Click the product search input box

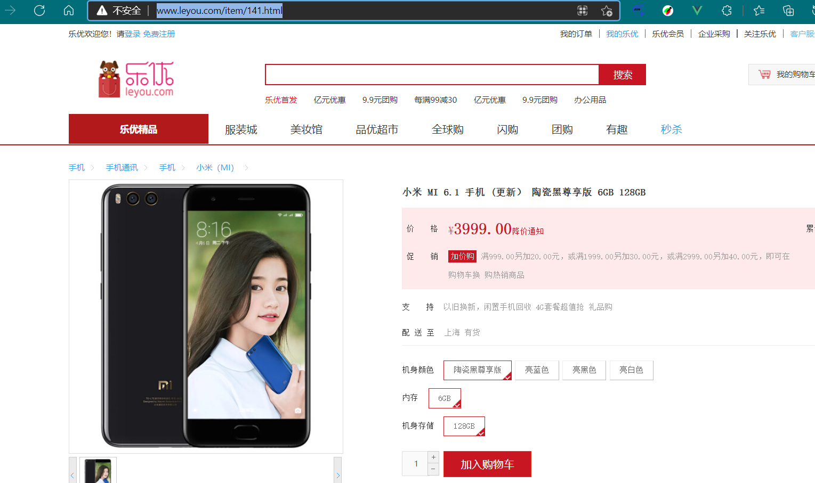coord(432,75)
